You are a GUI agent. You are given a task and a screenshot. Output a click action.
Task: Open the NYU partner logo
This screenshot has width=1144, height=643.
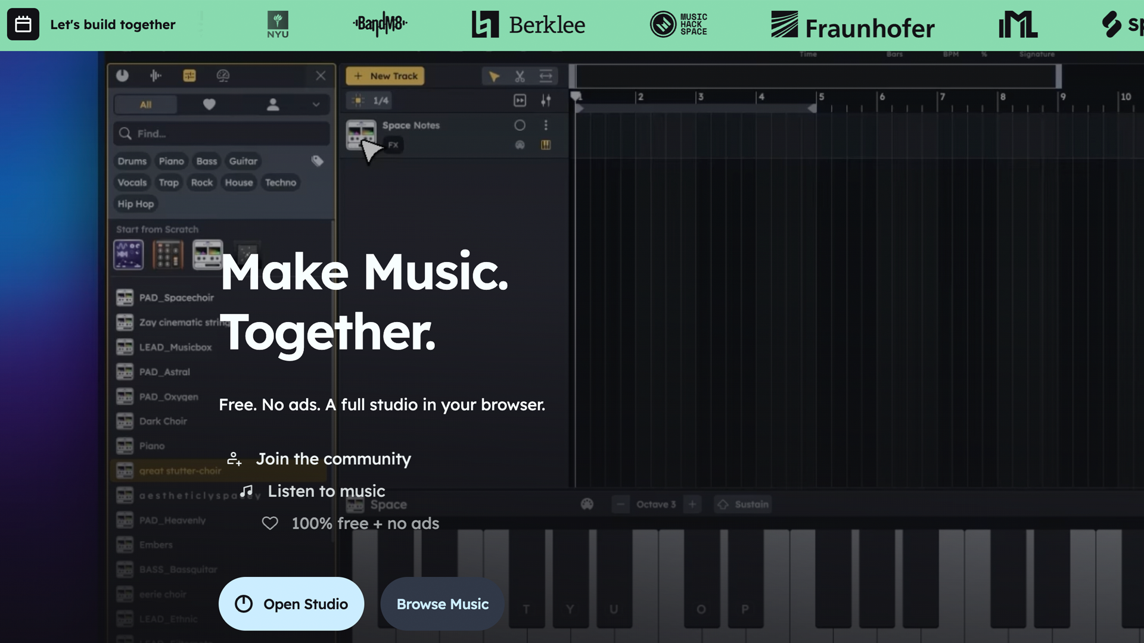[278, 24]
